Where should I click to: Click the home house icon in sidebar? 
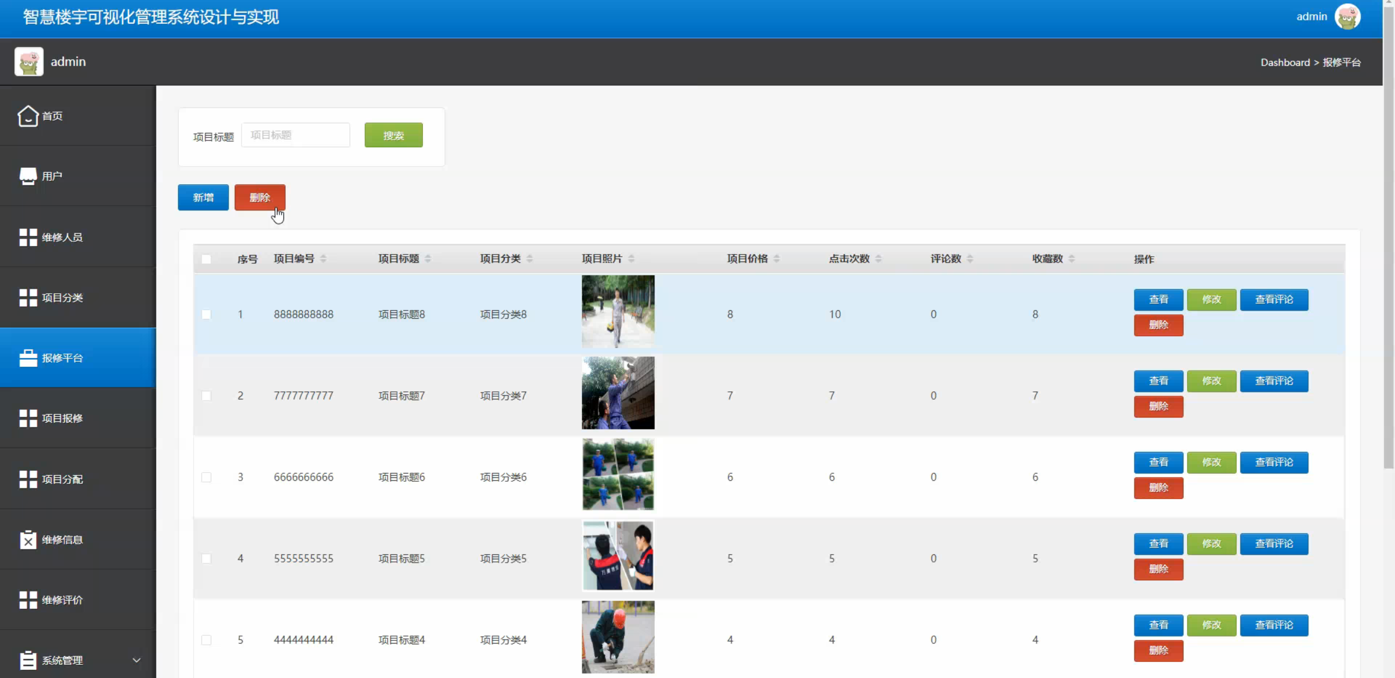28,116
